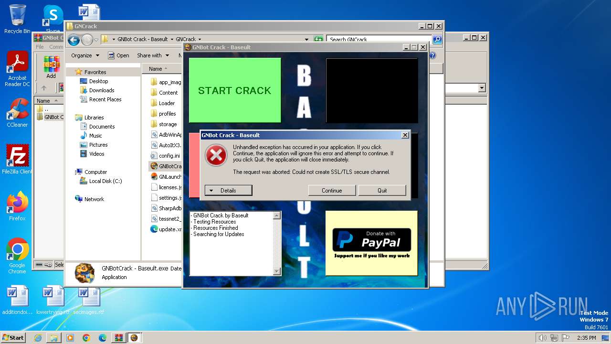Click the explorer Back arrow button
This screenshot has height=344, width=611.
(x=74, y=40)
